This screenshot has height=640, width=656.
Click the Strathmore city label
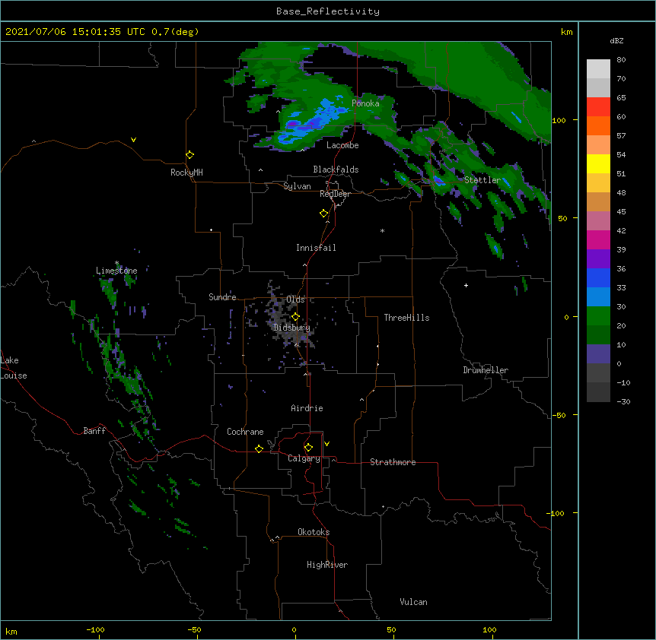(x=393, y=462)
